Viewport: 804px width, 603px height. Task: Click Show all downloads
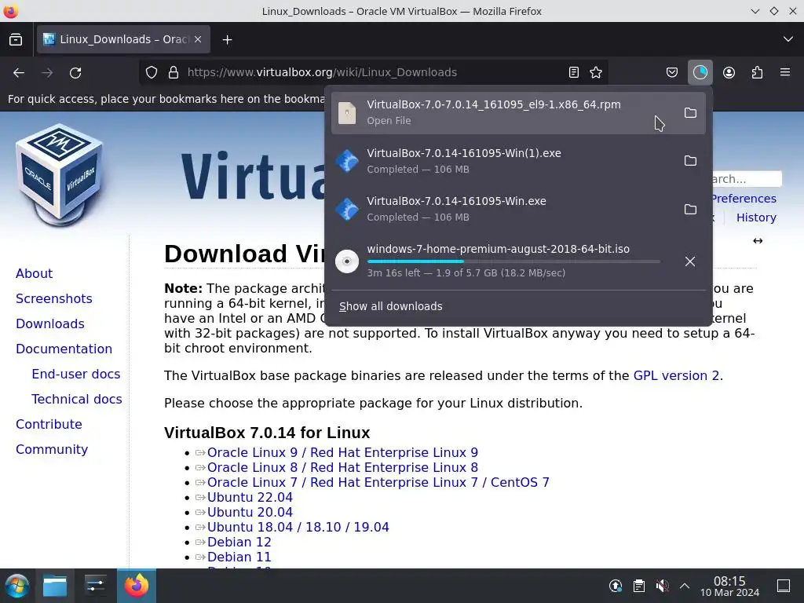point(391,306)
